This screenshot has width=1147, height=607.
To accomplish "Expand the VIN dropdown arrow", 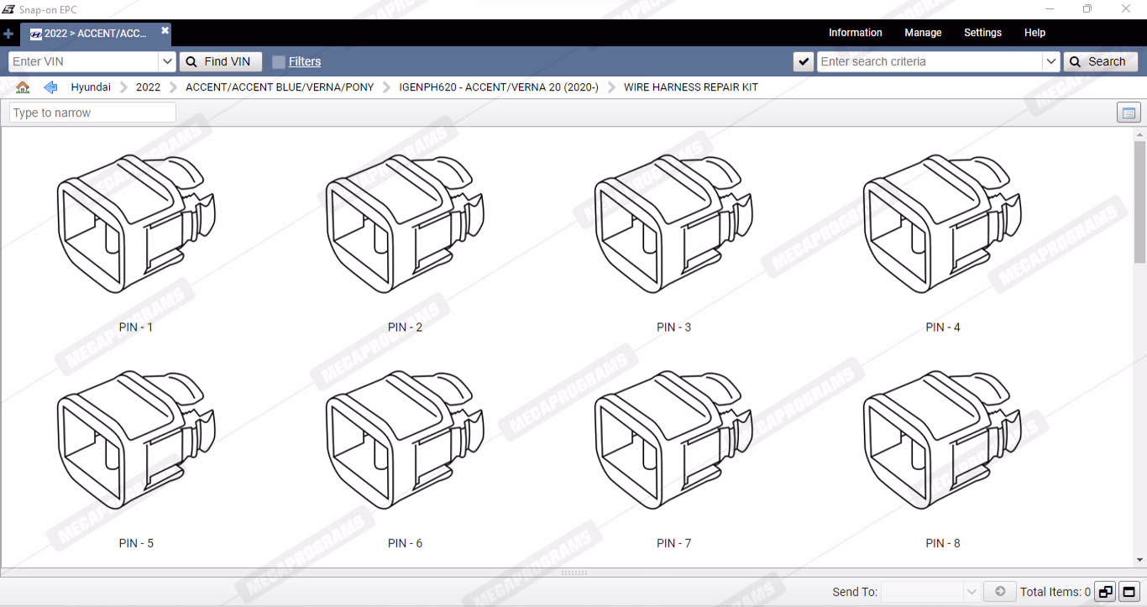I will pos(166,61).
